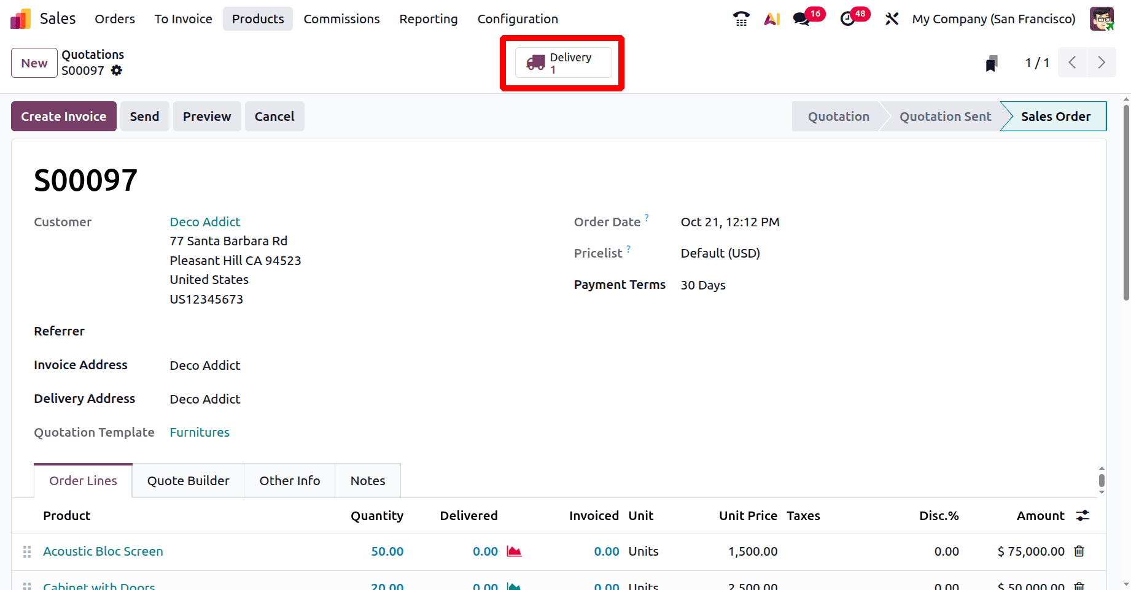Click the Disc.% column header
This screenshot has width=1131, height=590.
click(x=939, y=516)
